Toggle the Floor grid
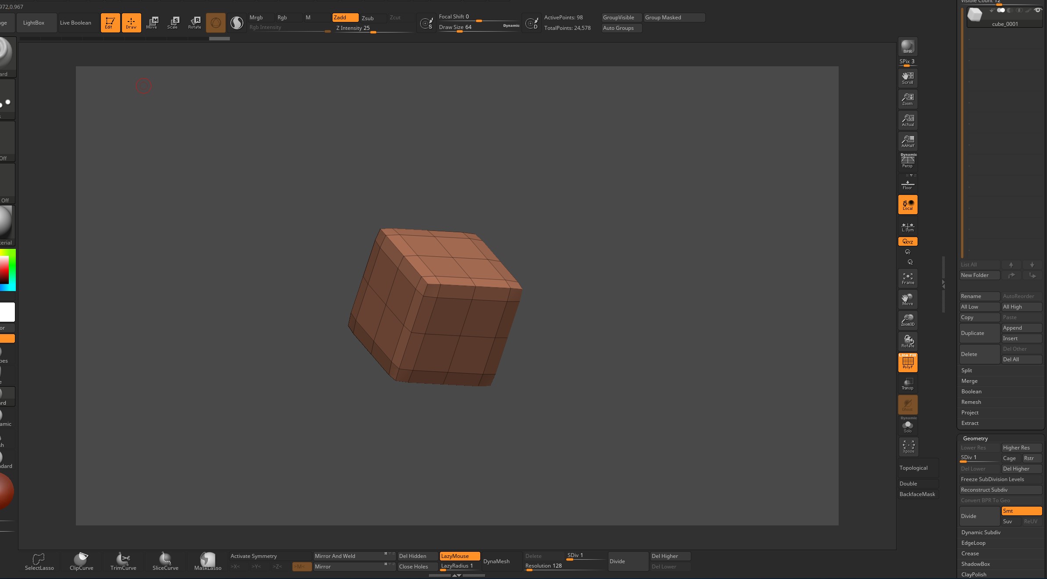Screen dimensions: 1047x579 (908, 183)
